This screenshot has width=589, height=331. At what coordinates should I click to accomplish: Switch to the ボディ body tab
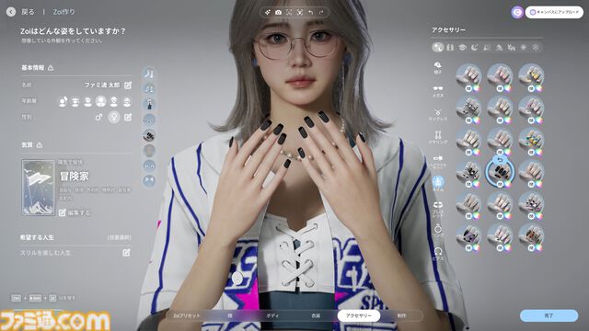click(x=272, y=316)
